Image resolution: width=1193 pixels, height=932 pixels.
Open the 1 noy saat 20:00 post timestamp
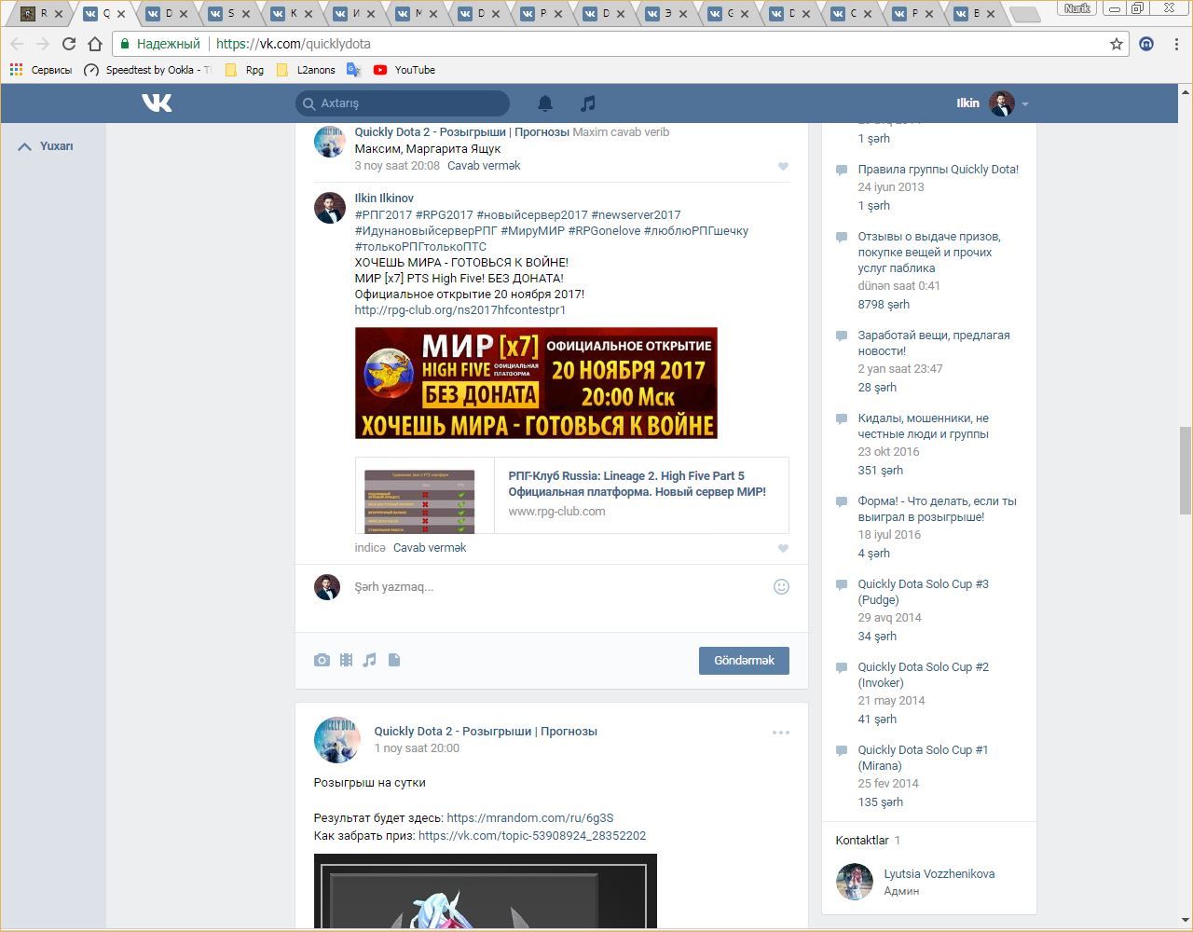[417, 748]
